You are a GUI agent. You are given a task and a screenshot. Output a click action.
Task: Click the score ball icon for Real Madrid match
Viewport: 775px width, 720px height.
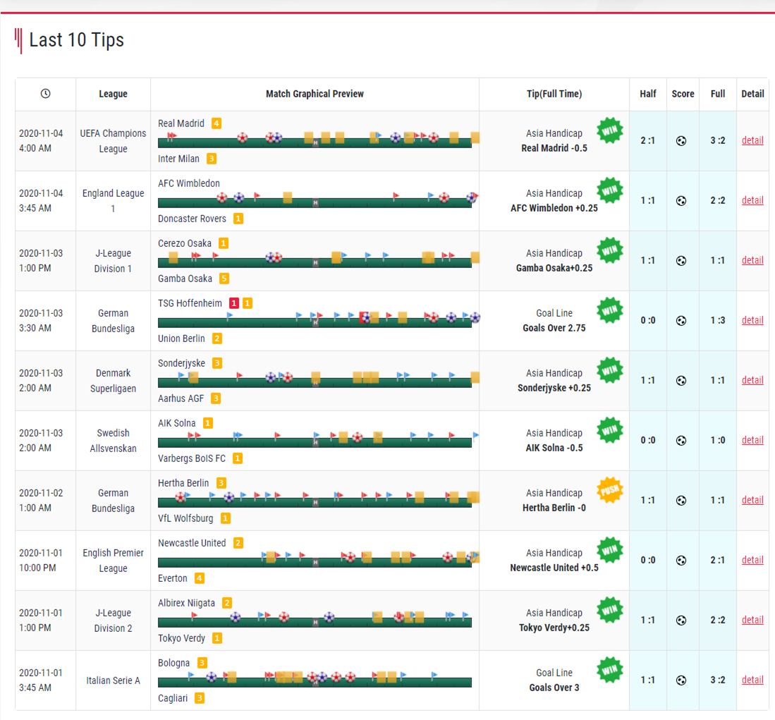tap(681, 141)
